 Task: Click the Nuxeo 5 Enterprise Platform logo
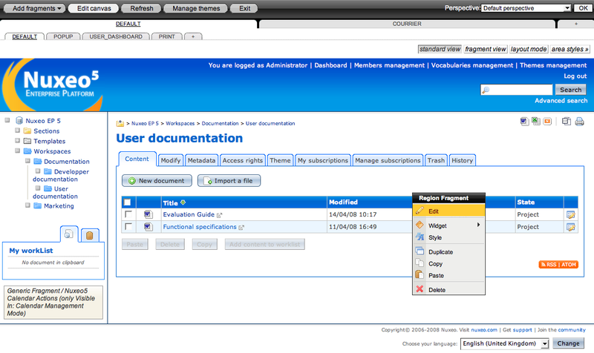point(53,85)
